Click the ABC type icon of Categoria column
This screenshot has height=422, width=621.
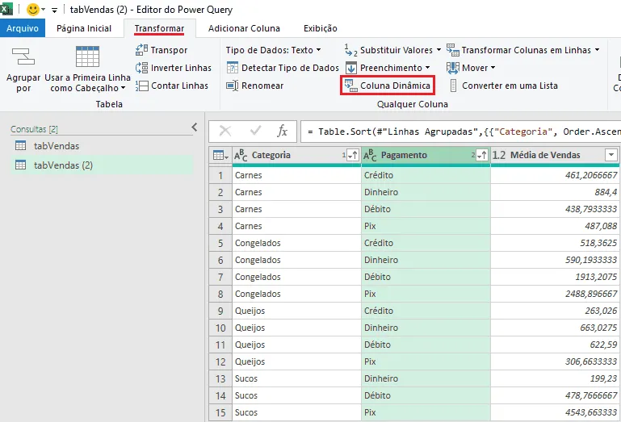click(241, 155)
